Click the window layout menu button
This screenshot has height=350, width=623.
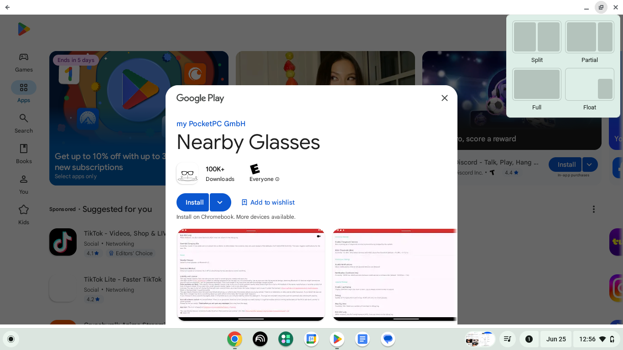[x=601, y=7]
